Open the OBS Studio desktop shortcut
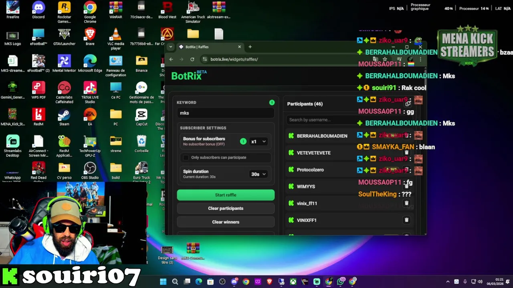Screen dimensions: 513x288 pyautogui.click(x=90, y=171)
